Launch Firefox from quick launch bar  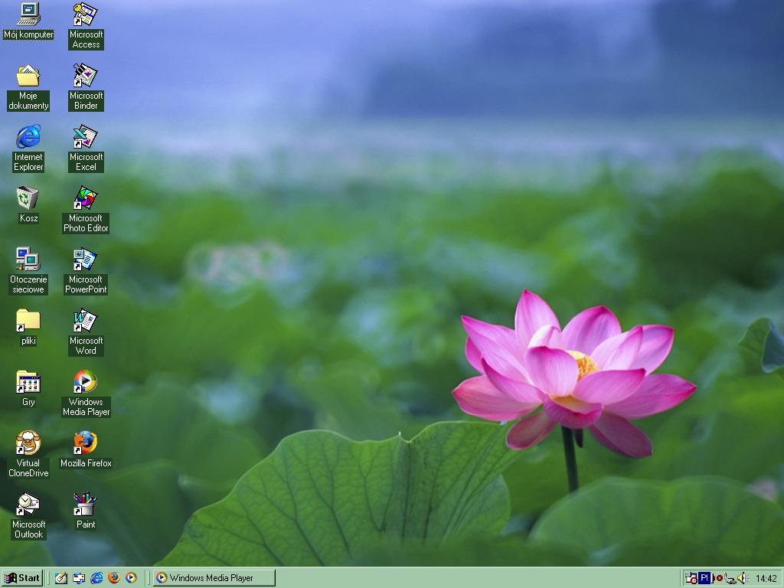(114, 578)
